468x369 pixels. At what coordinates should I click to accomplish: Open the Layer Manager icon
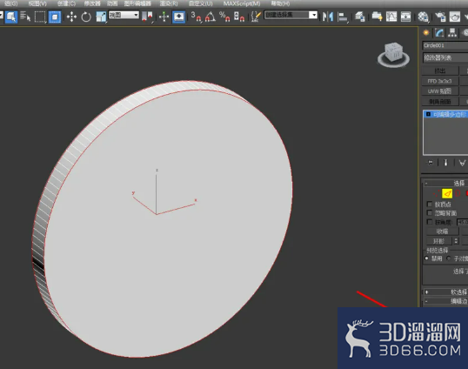(x=360, y=17)
